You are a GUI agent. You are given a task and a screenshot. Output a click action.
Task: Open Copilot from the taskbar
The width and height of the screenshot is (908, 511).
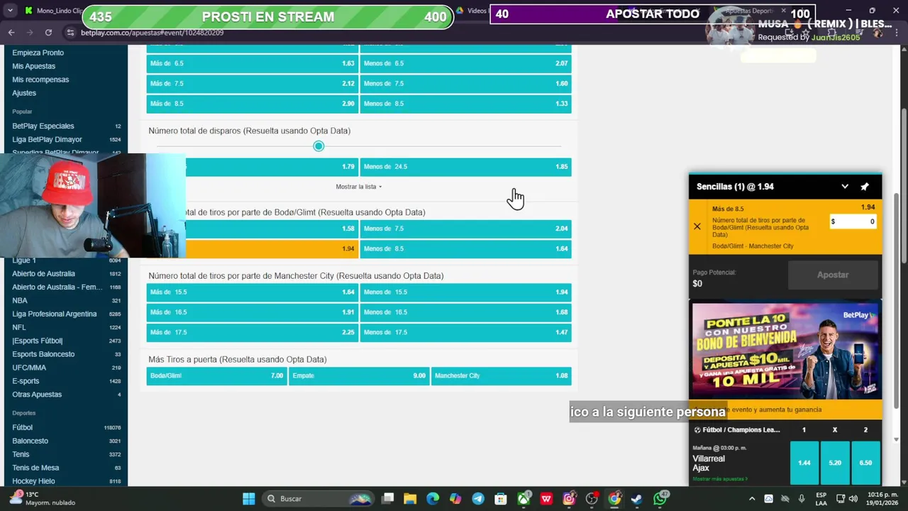point(455,499)
